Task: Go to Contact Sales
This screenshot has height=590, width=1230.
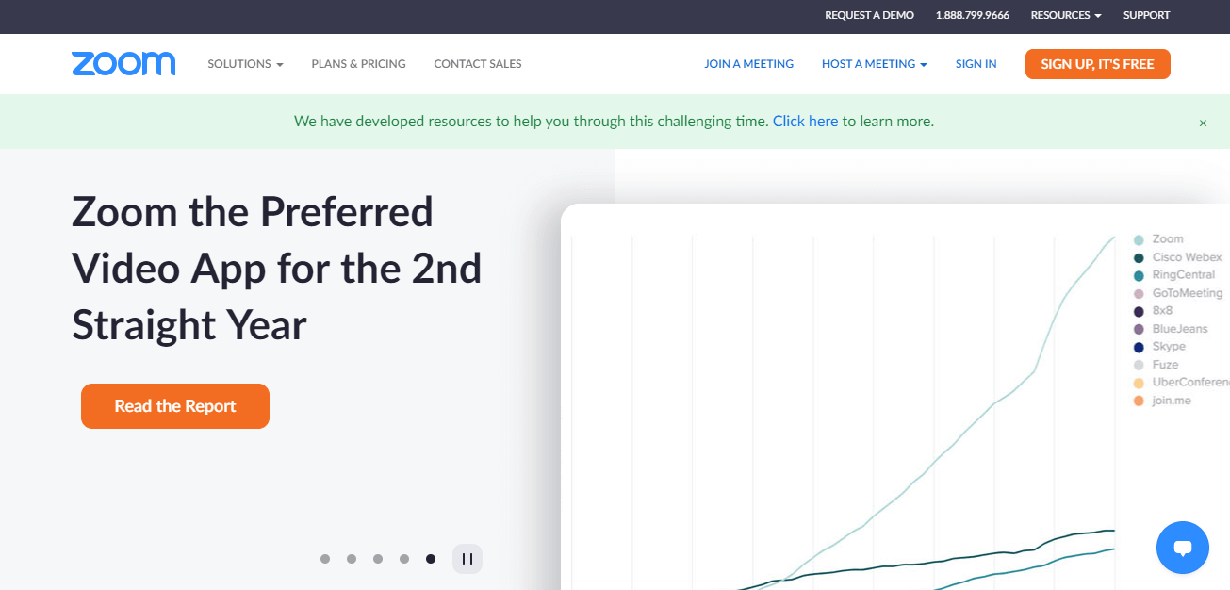Action: (478, 64)
